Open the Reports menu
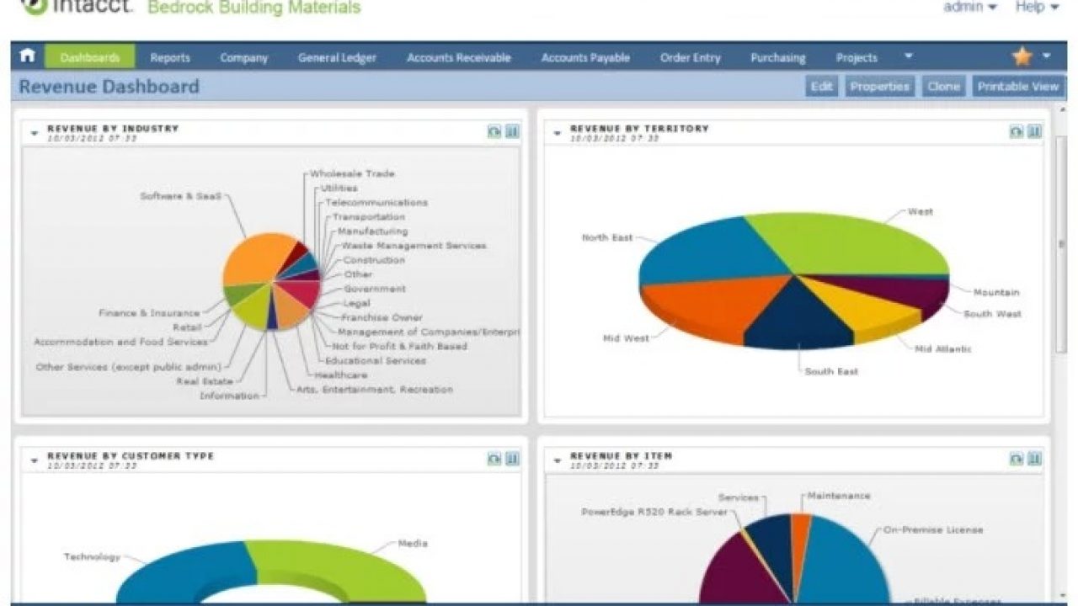This screenshot has height=606, width=1078. pos(170,58)
